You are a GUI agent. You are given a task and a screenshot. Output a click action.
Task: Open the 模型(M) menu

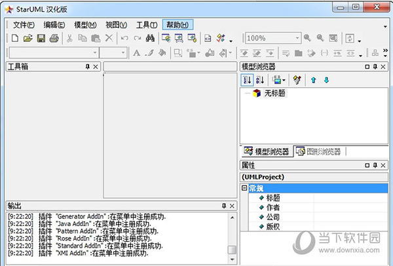point(85,25)
